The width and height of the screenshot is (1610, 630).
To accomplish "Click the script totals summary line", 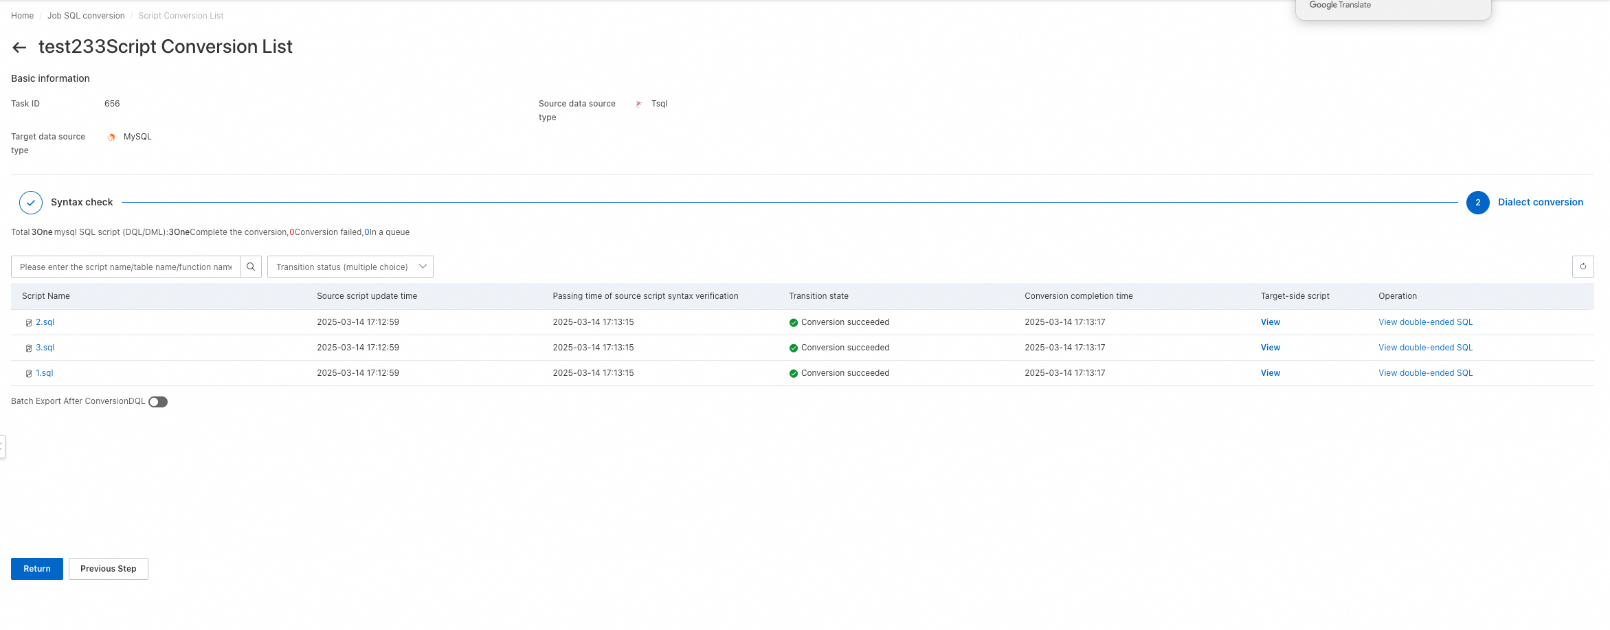I will point(210,232).
